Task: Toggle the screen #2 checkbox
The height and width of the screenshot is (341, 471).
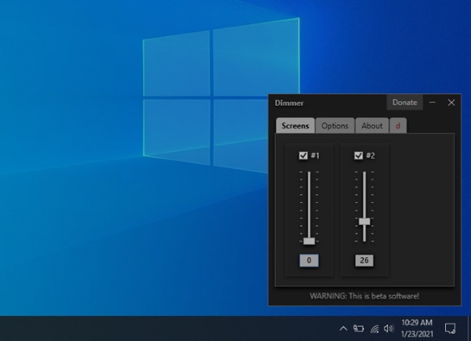Action: (x=359, y=155)
